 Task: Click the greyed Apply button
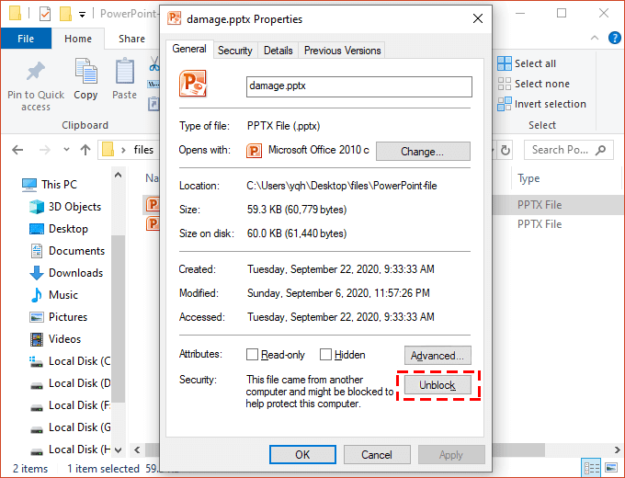click(x=451, y=454)
